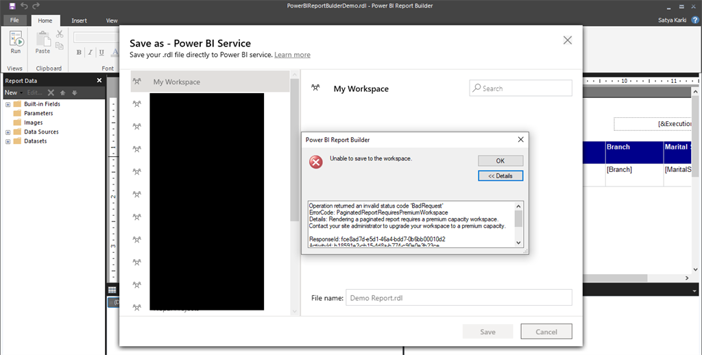This screenshot has width=702, height=355.
Task: Click the Cancel button
Action: point(546,332)
